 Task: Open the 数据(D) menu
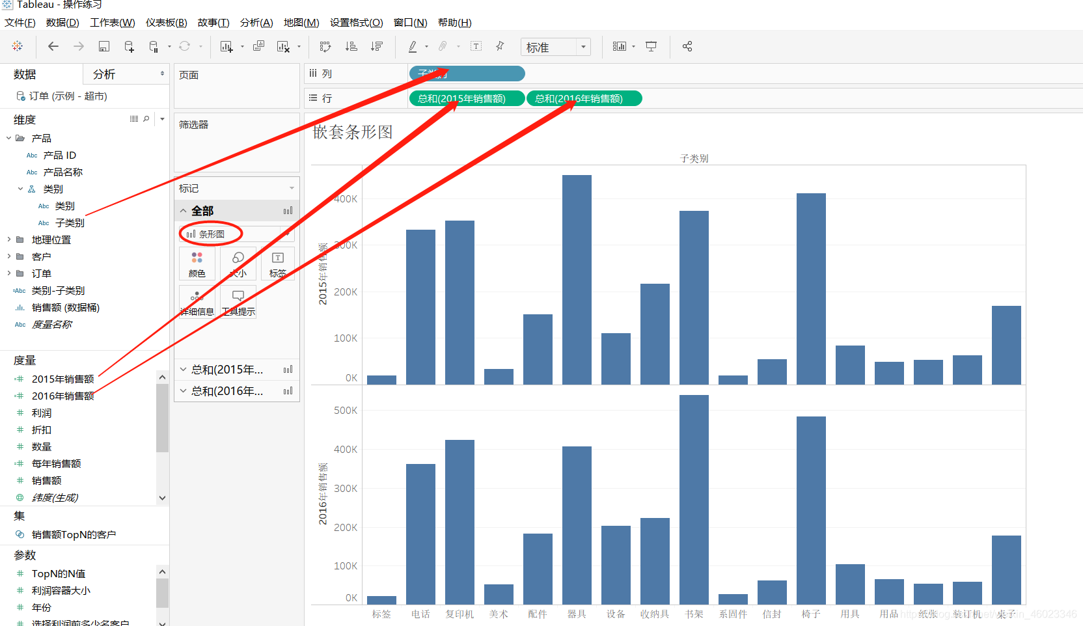coord(62,22)
